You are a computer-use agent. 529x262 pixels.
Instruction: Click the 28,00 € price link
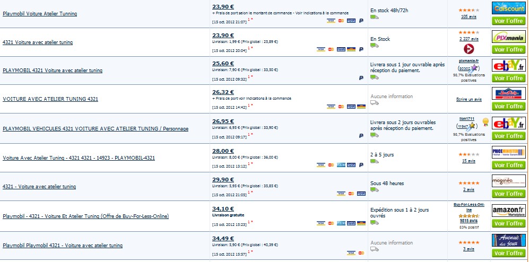coord(223,151)
